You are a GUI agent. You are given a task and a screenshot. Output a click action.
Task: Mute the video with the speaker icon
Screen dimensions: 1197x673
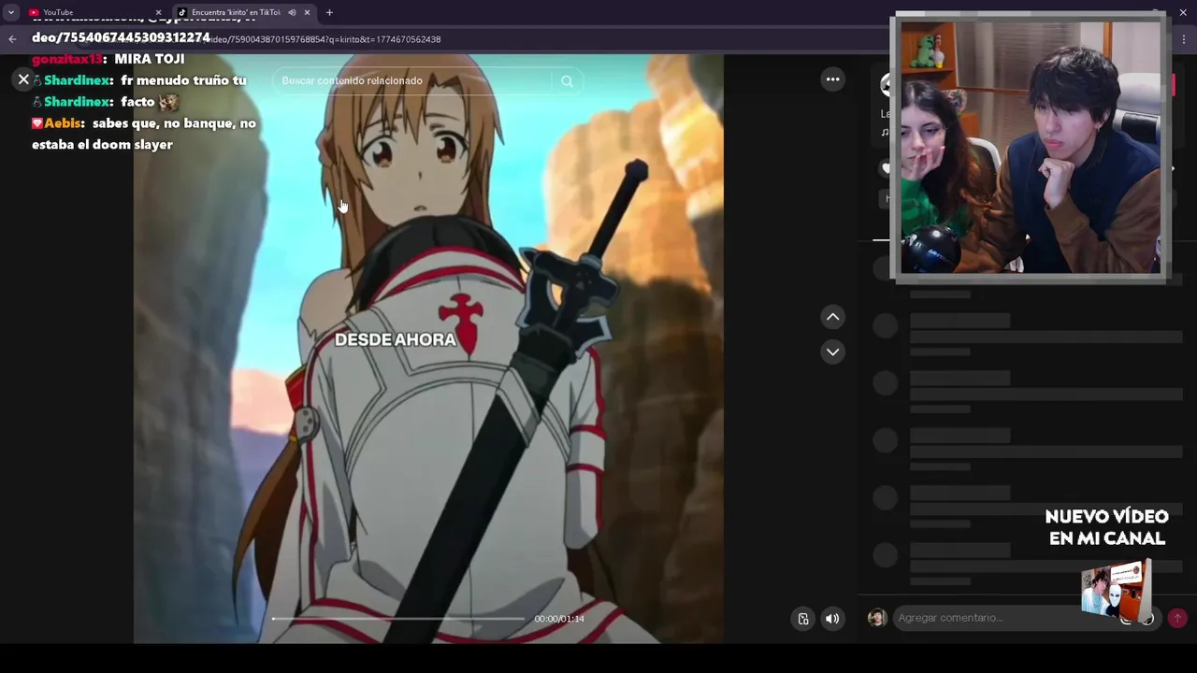(832, 619)
